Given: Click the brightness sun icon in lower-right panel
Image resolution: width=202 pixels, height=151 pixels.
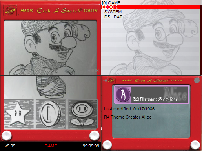Looking at the screenshot, I should tap(106, 80).
